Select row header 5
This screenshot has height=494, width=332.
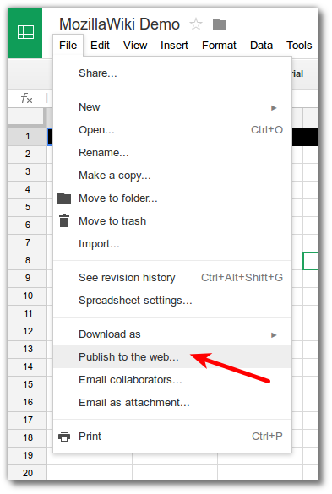click(x=28, y=207)
